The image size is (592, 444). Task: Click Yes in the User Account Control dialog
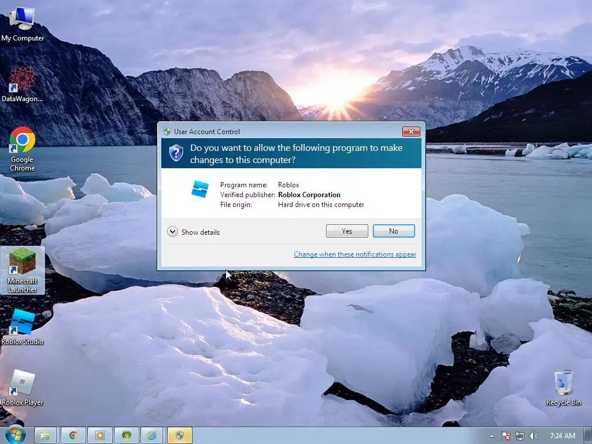click(347, 231)
